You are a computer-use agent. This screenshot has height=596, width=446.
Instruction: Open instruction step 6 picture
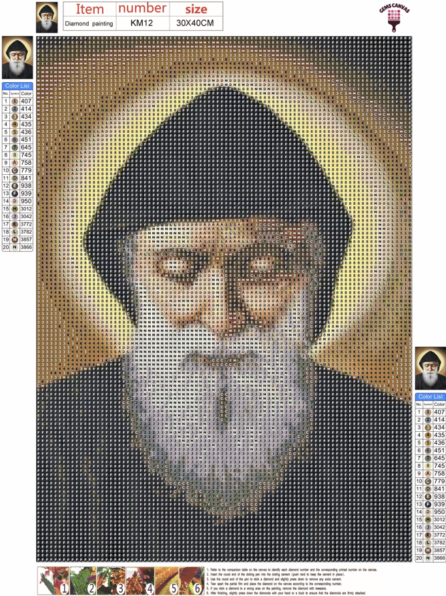tap(185, 580)
